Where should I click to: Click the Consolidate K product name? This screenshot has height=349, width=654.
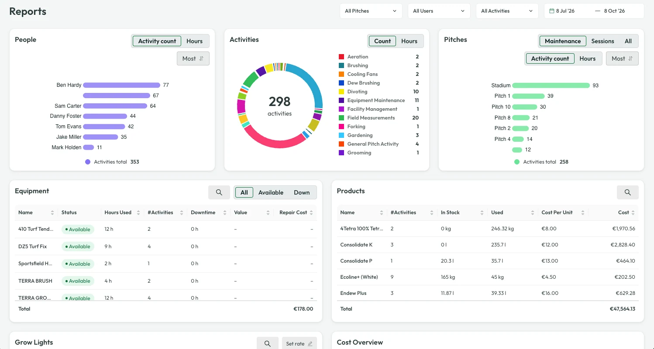point(356,245)
